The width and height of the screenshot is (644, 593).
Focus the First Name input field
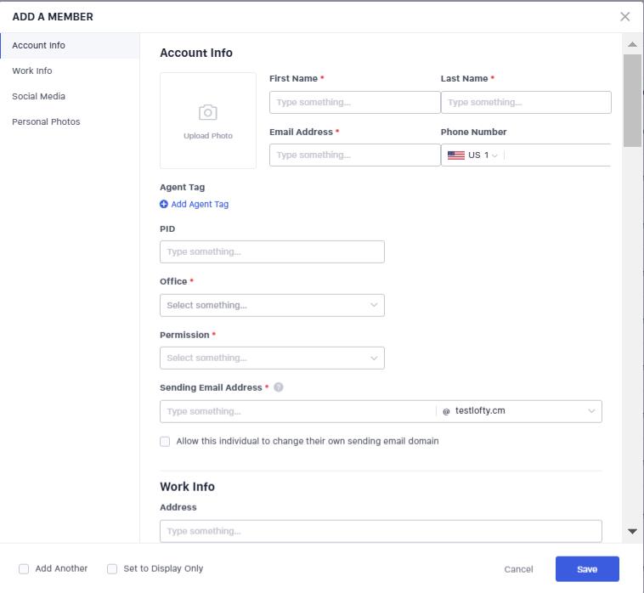354,103
